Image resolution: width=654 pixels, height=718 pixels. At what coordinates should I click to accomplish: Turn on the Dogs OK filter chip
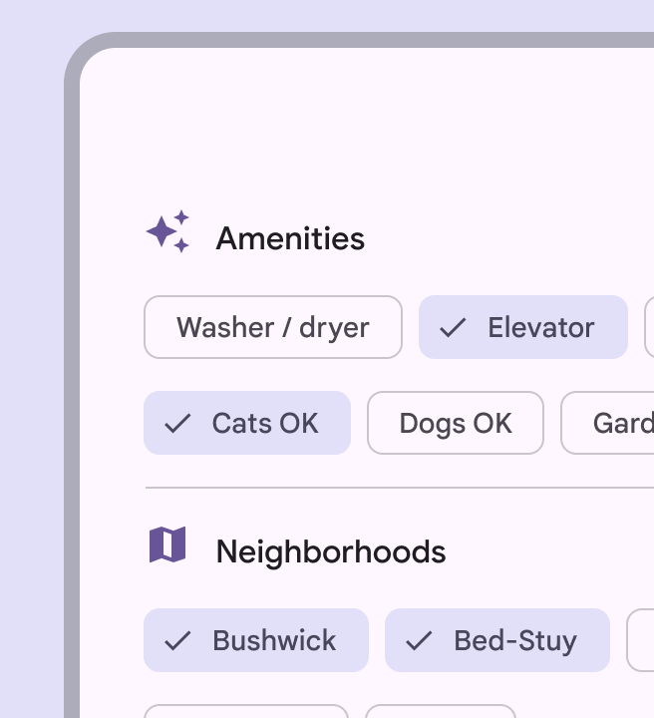[456, 423]
